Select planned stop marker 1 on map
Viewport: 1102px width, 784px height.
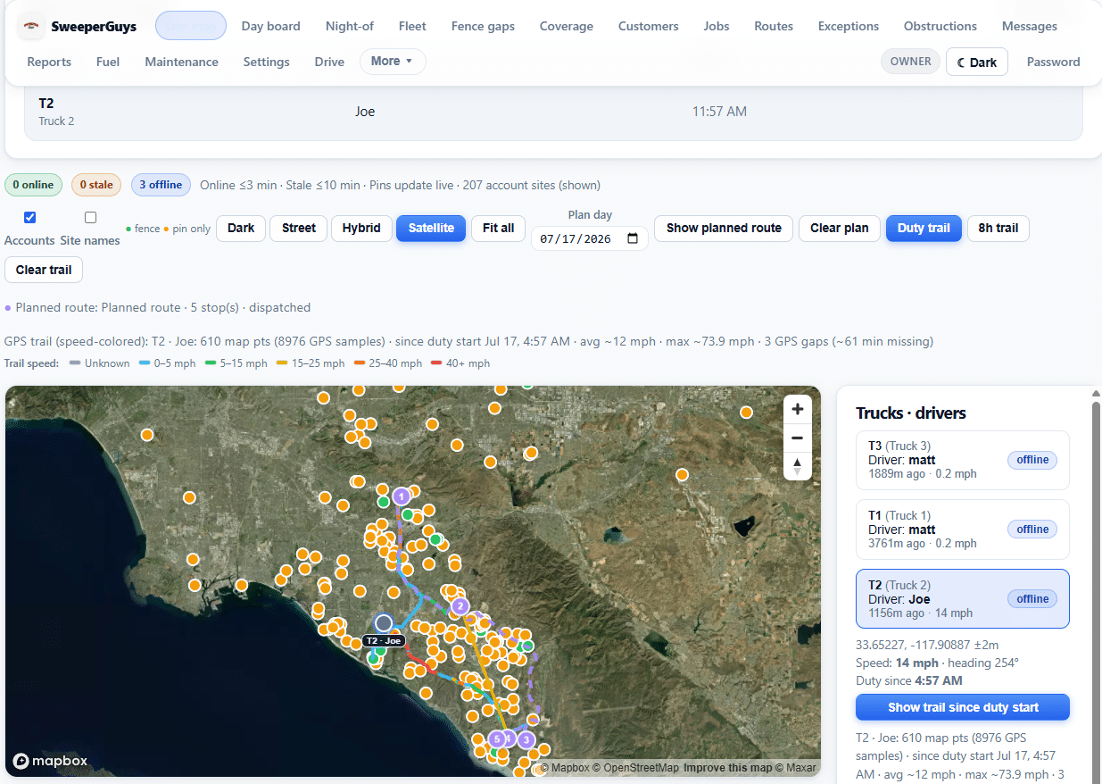click(402, 496)
